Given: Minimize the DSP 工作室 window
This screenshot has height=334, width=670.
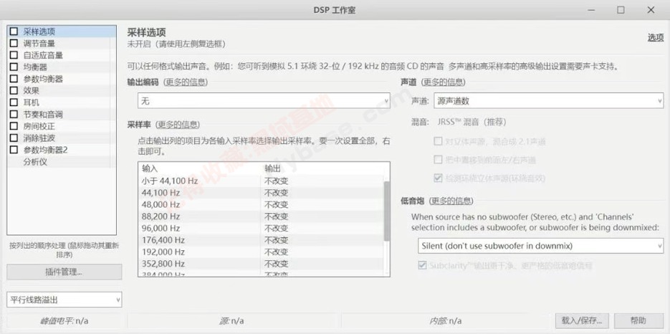Looking at the screenshot, I should (x=592, y=10).
